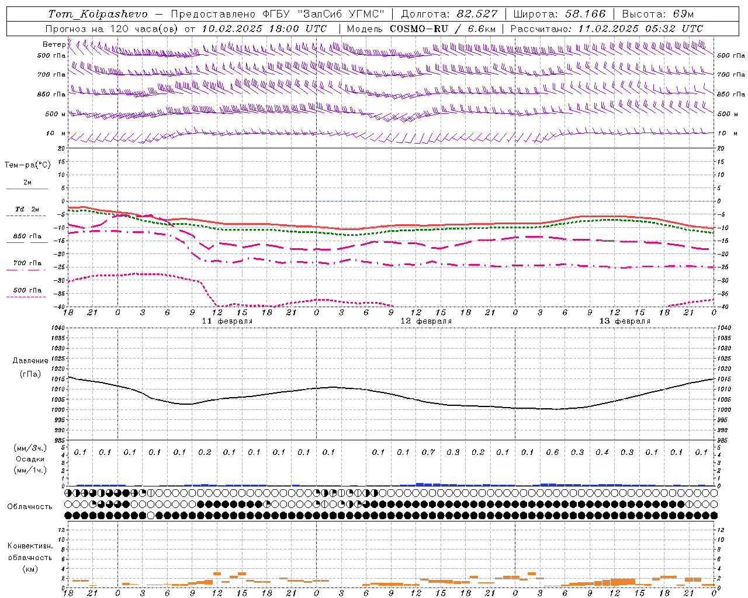
Task: Click the 0.7 precipitation value
Action: pos(428,452)
